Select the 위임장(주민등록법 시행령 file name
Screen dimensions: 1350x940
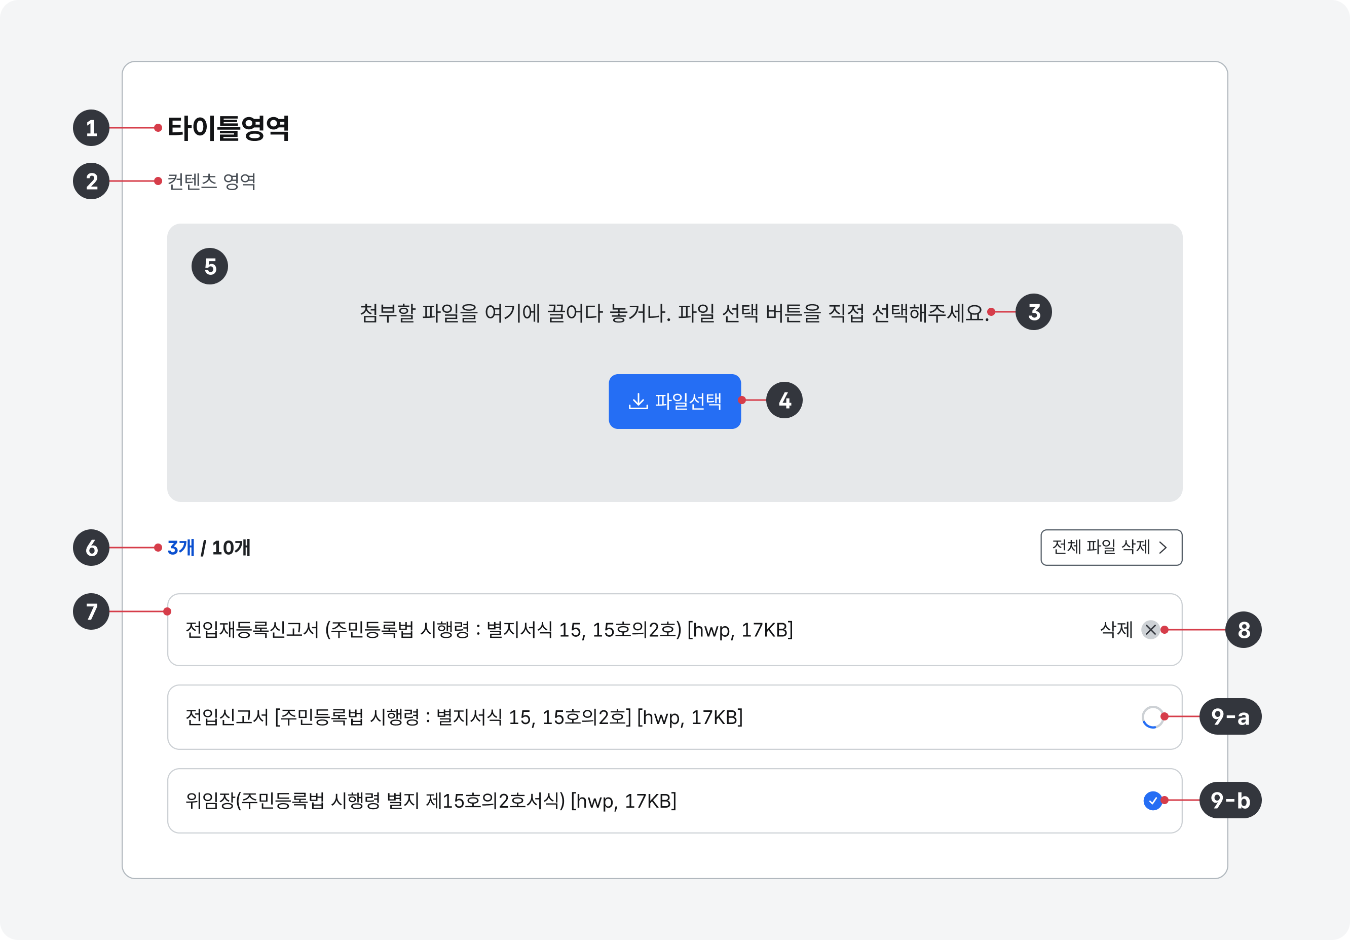[x=431, y=801]
